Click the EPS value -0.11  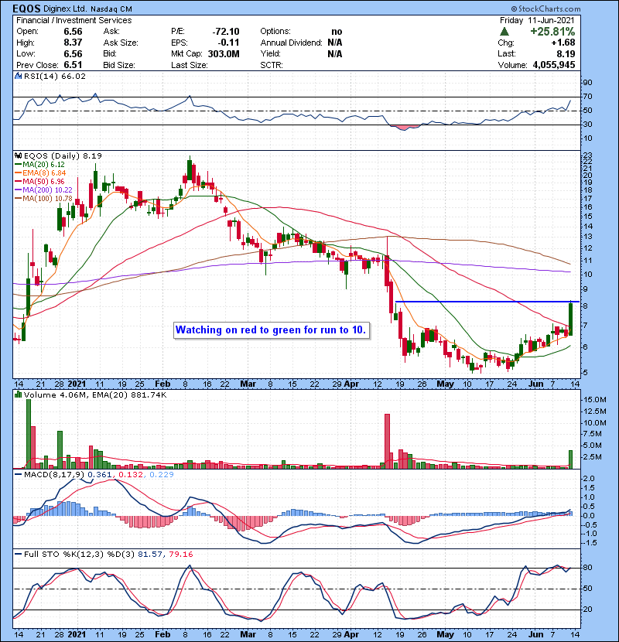pyautogui.click(x=228, y=43)
